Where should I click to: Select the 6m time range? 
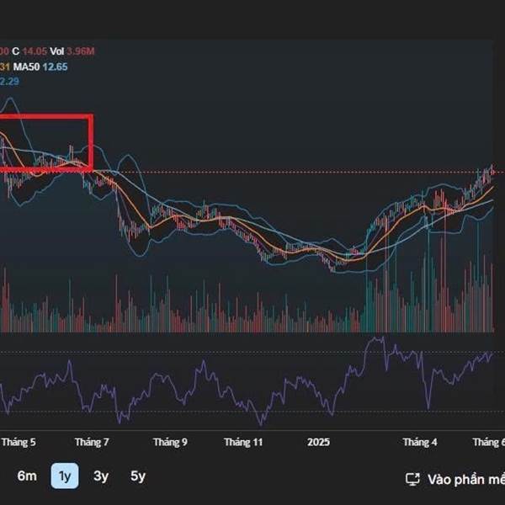pos(27,476)
